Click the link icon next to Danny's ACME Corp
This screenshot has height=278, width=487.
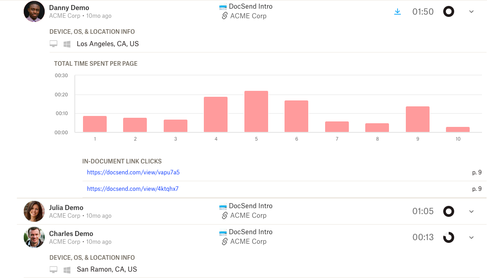[224, 16]
